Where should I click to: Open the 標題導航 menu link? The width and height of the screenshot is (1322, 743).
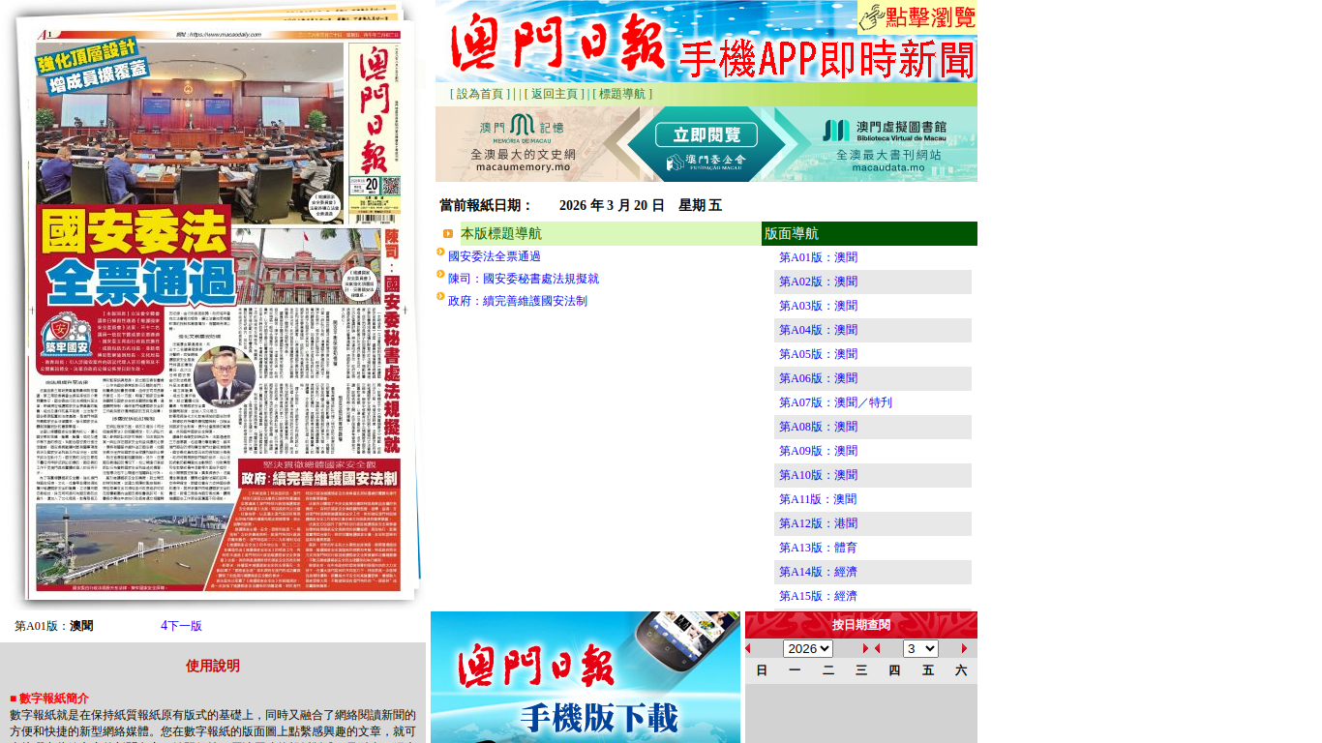click(x=622, y=94)
